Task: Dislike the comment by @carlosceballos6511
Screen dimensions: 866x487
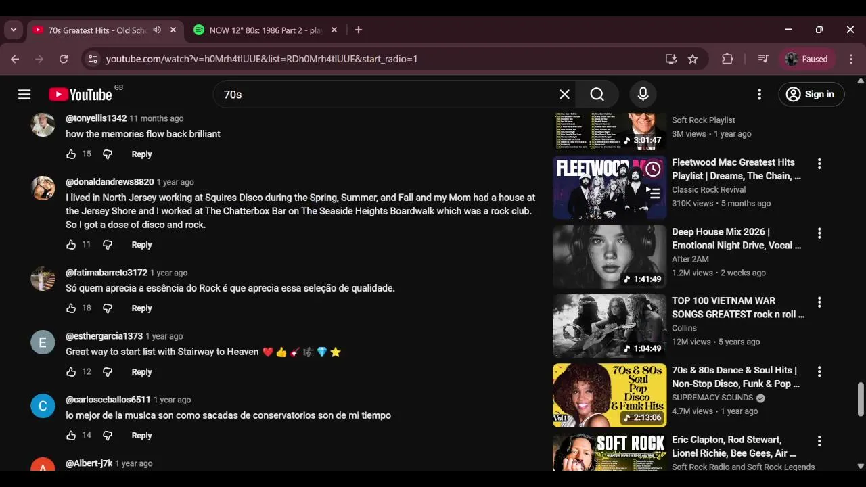Action: [108, 436]
